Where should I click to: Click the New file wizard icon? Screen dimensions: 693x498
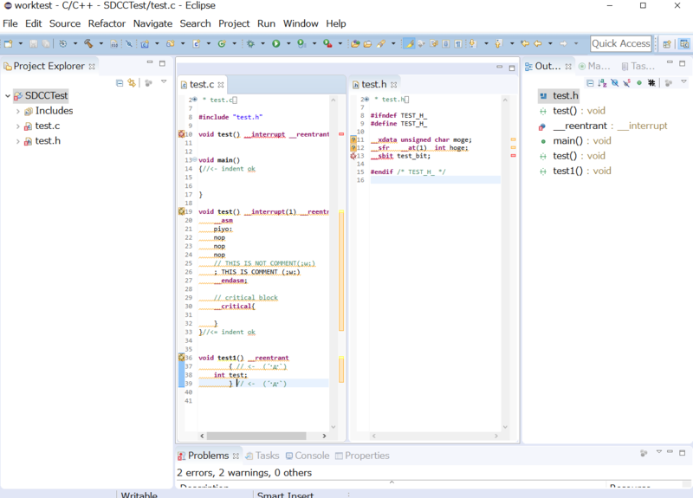click(x=9, y=43)
